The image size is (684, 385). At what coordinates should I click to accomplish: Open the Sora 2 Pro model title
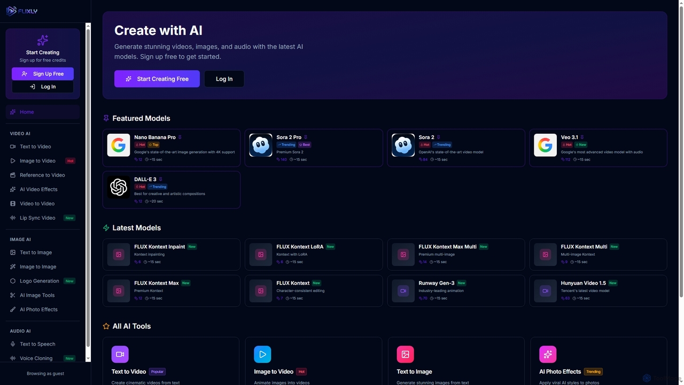pos(289,137)
